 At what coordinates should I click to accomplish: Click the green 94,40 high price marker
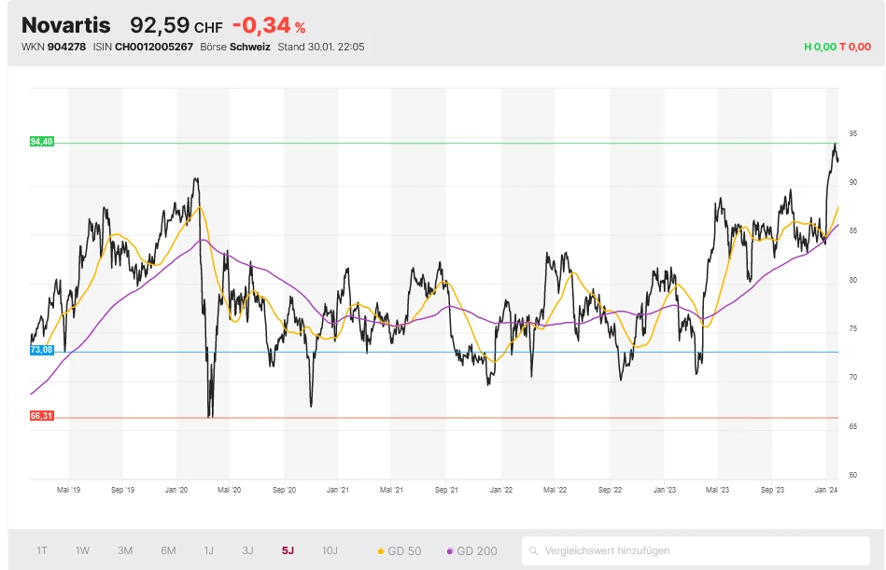pyautogui.click(x=42, y=142)
